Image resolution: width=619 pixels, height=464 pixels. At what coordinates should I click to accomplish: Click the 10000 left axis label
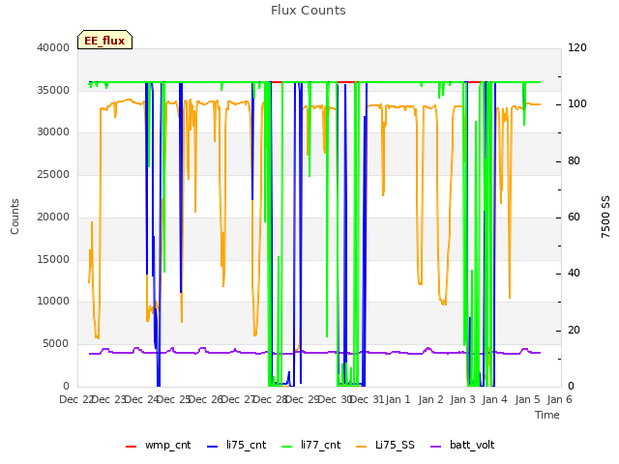[53, 302]
